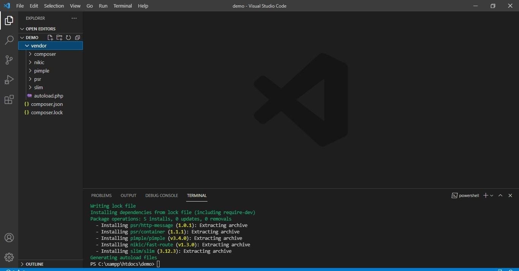Expand the composer folder
Screen dimensions: 519x271
coord(51,54)
